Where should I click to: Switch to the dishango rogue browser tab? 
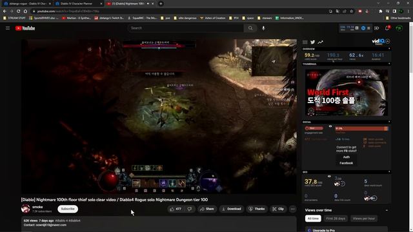tap(27, 4)
